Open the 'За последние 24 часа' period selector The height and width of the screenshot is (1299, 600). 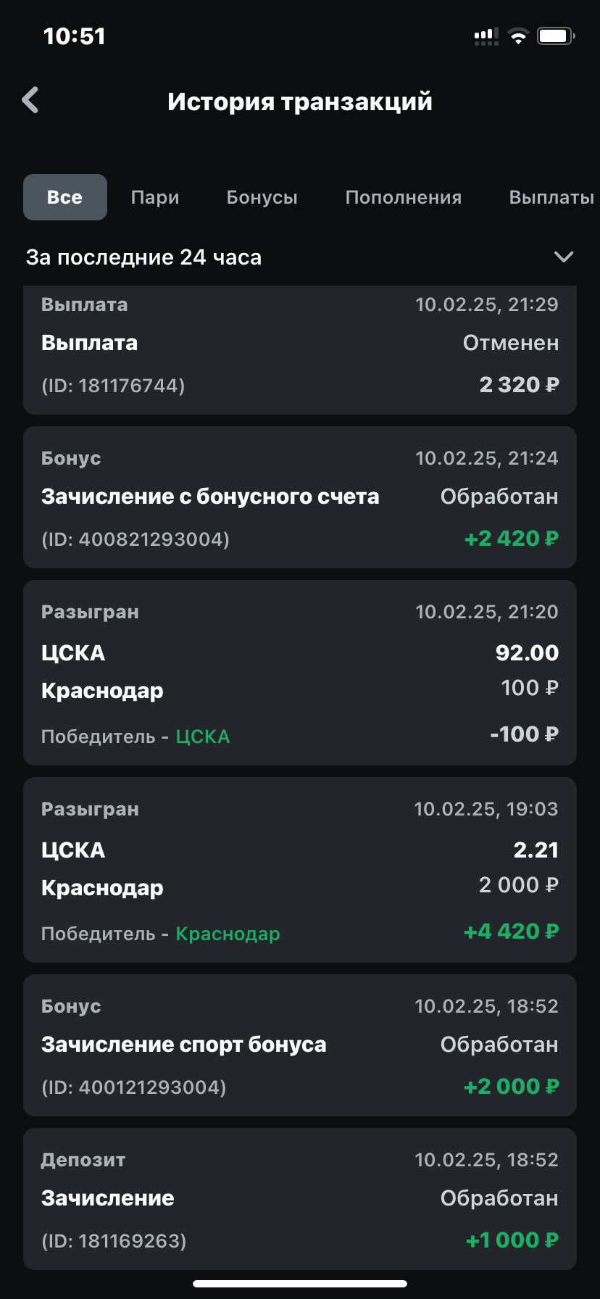pos(143,257)
